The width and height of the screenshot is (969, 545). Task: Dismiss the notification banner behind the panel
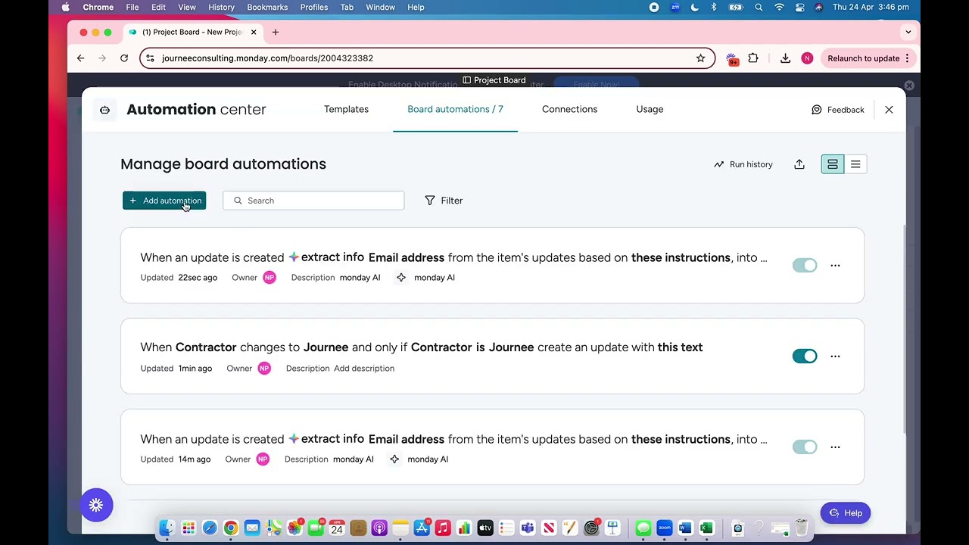(x=909, y=86)
